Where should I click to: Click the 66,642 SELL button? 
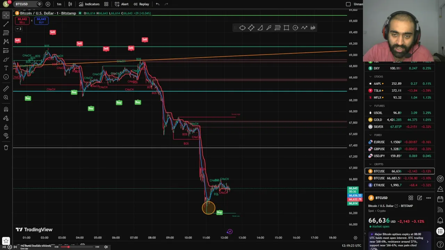point(22,20)
